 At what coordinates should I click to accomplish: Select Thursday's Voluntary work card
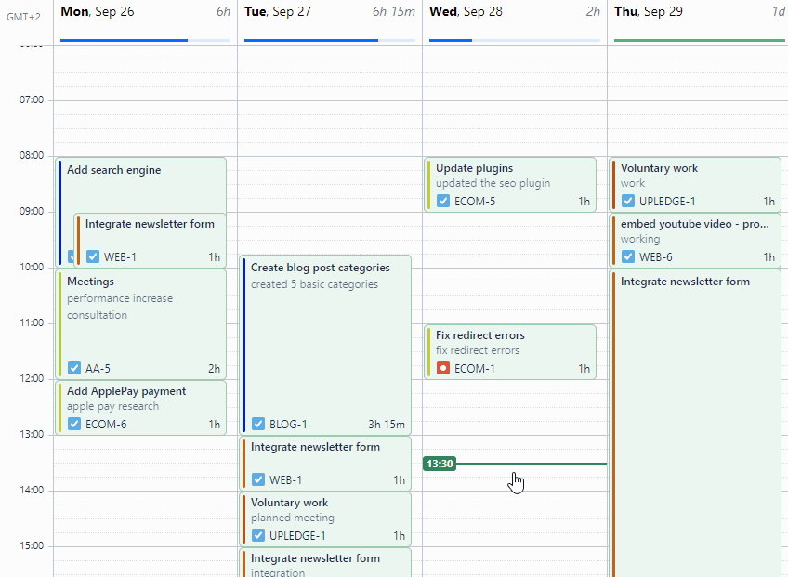(x=695, y=185)
